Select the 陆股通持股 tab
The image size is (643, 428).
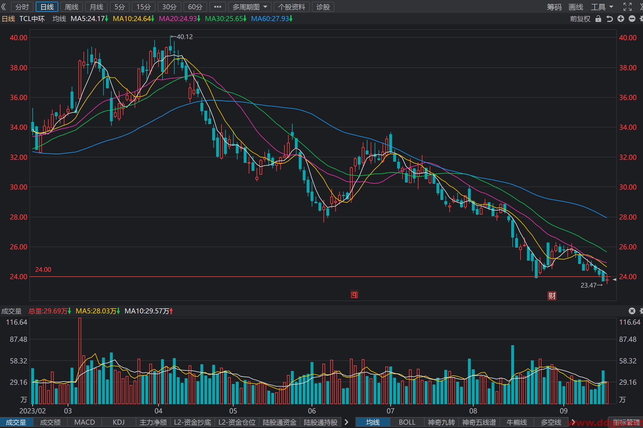[321, 422]
